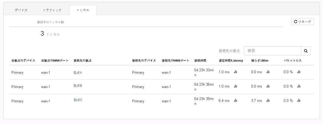Open packet loss chart icon for 拠点B
Viewport: 323px width, 124px height.
tap(299, 86)
